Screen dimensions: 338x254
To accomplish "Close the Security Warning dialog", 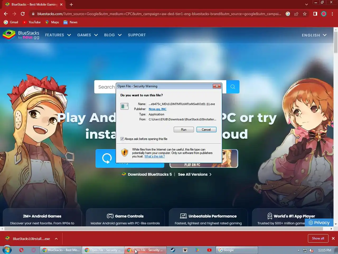I will 217,86.
